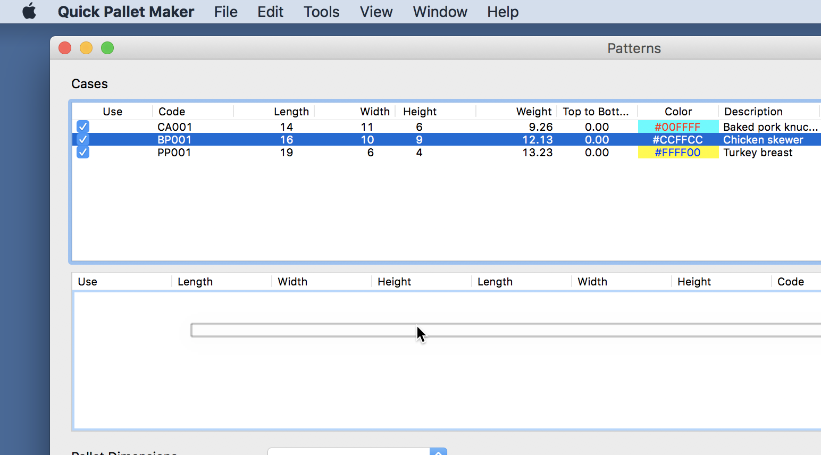This screenshot has height=455, width=821.
Task: Open the Window menu
Action: click(440, 12)
